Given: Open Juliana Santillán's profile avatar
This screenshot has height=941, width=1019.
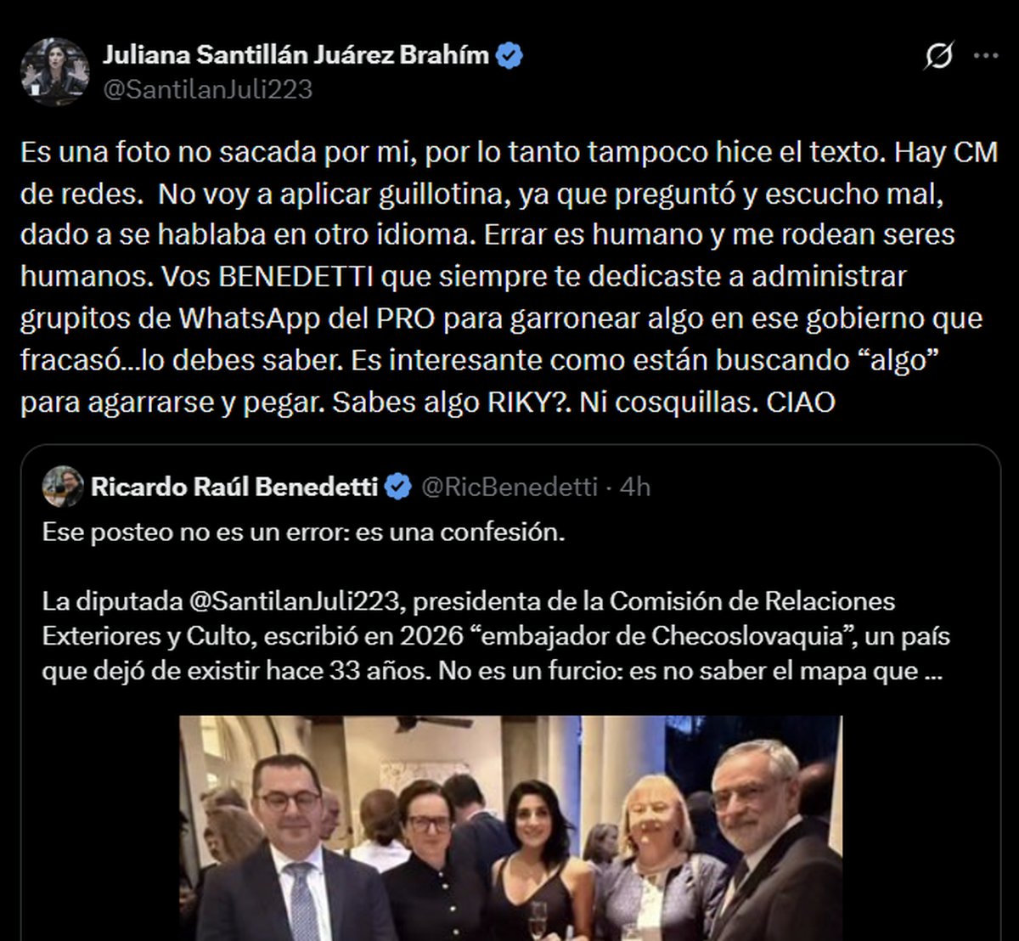Looking at the screenshot, I should click(x=55, y=71).
